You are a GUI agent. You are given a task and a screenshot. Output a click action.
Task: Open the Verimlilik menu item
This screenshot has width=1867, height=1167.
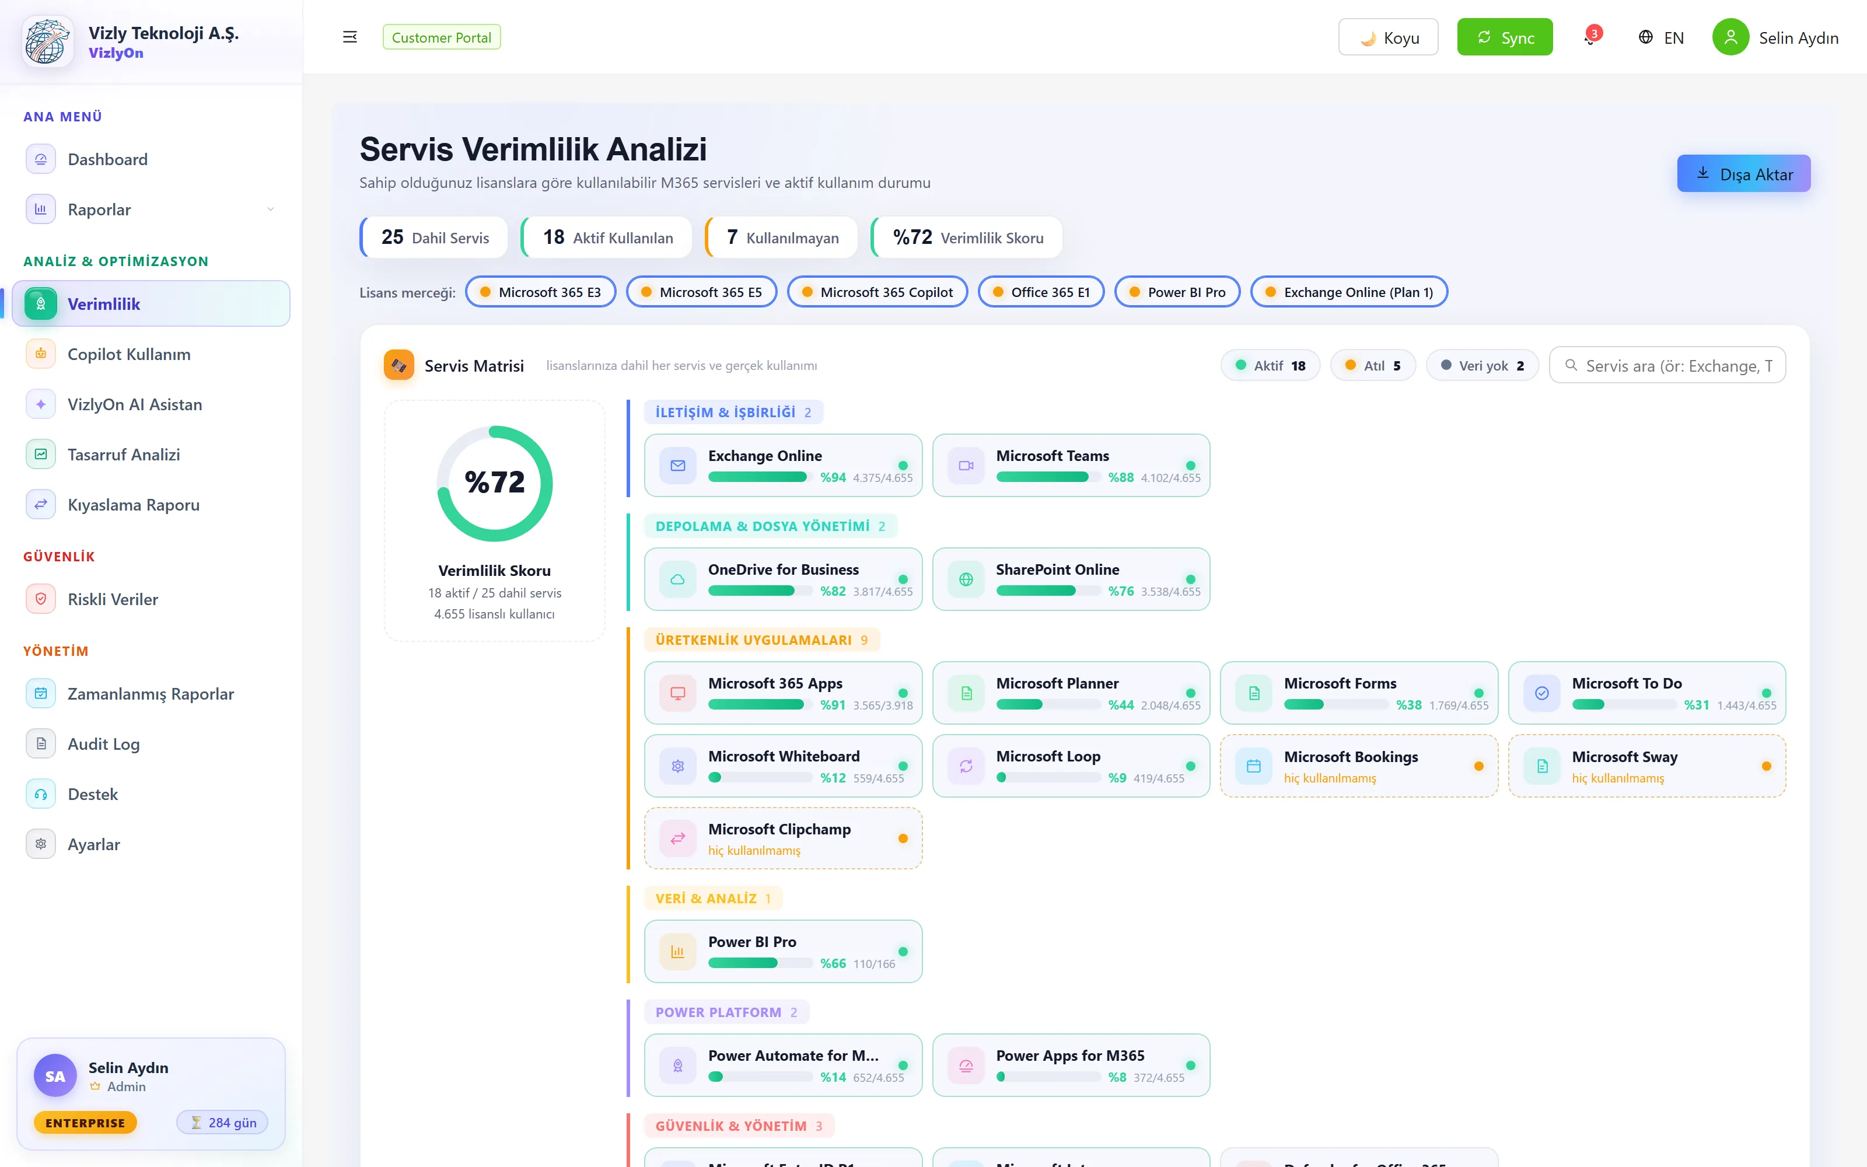tap(151, 303)
